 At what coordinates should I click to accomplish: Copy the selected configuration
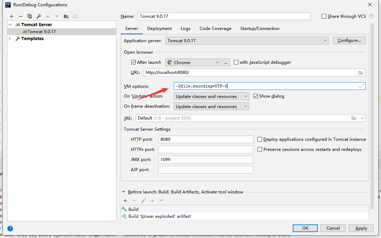coord(30,16)
